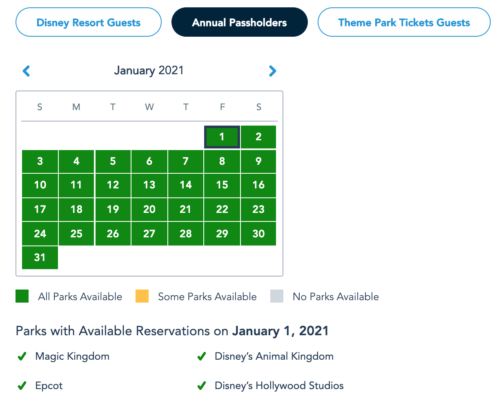Screen dimensions: 503x407
Task: Pick January 15 in the calendar
Action: tap(222, 185)
